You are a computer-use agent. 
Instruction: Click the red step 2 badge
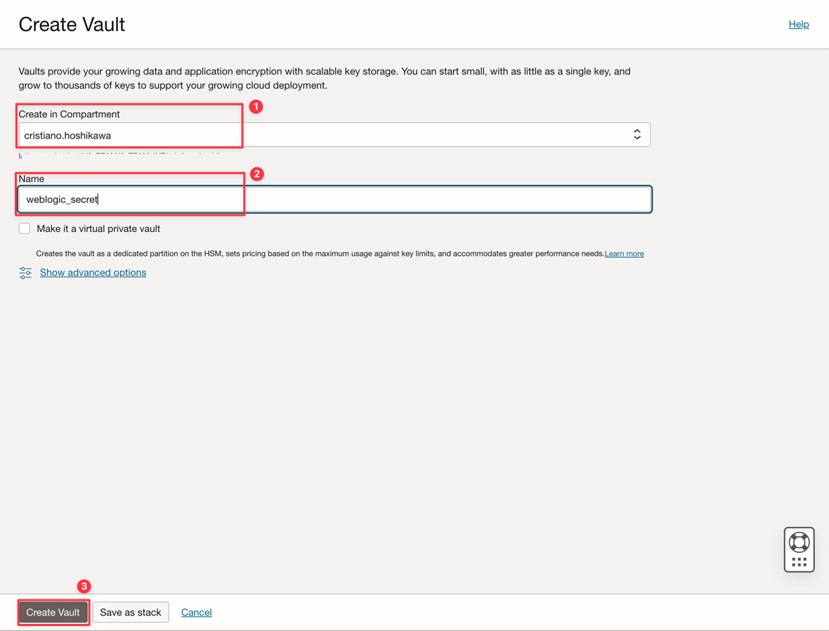tap(256, 174)
